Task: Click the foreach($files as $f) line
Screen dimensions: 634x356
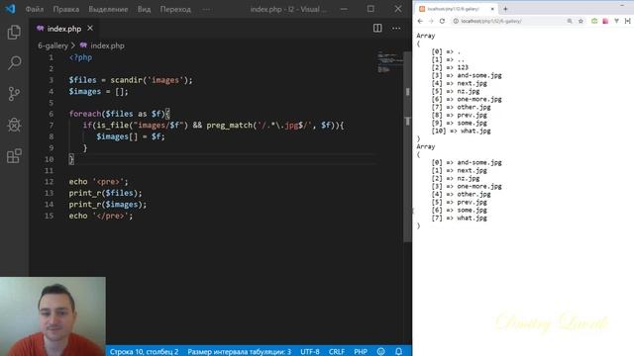Action: pyautogui.click(x=119, y=114)
